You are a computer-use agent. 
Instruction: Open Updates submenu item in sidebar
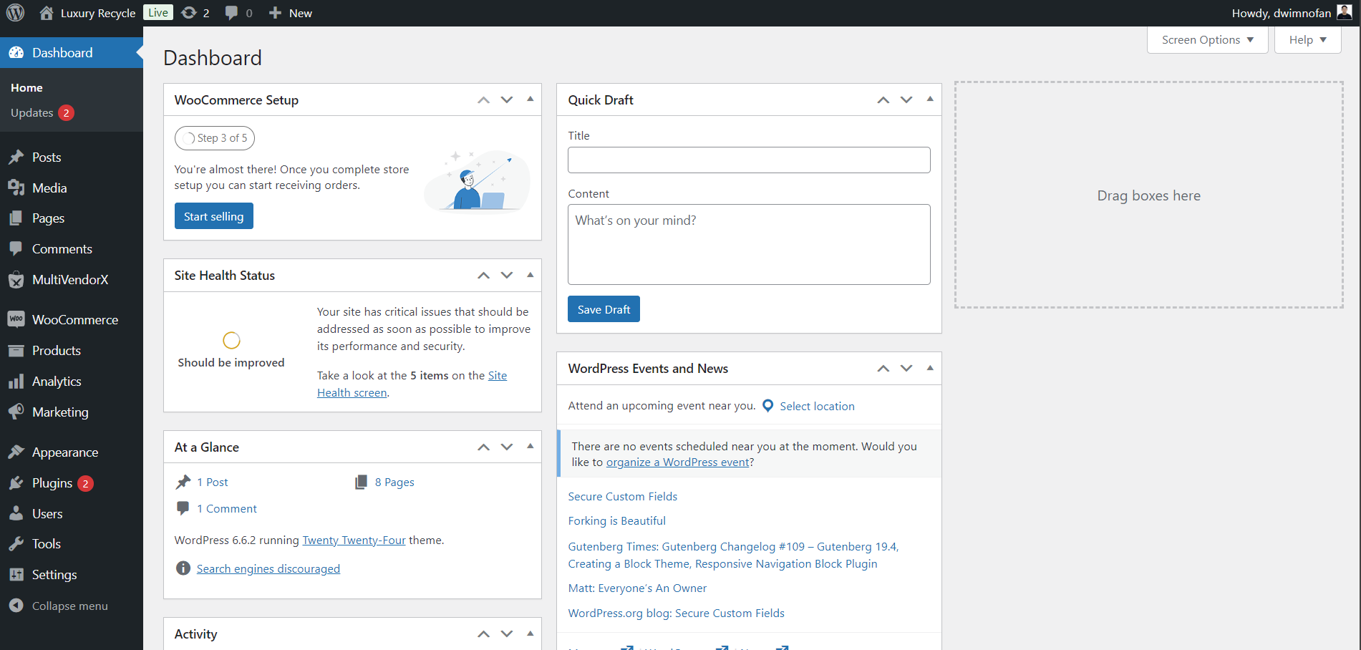[32, 113]
